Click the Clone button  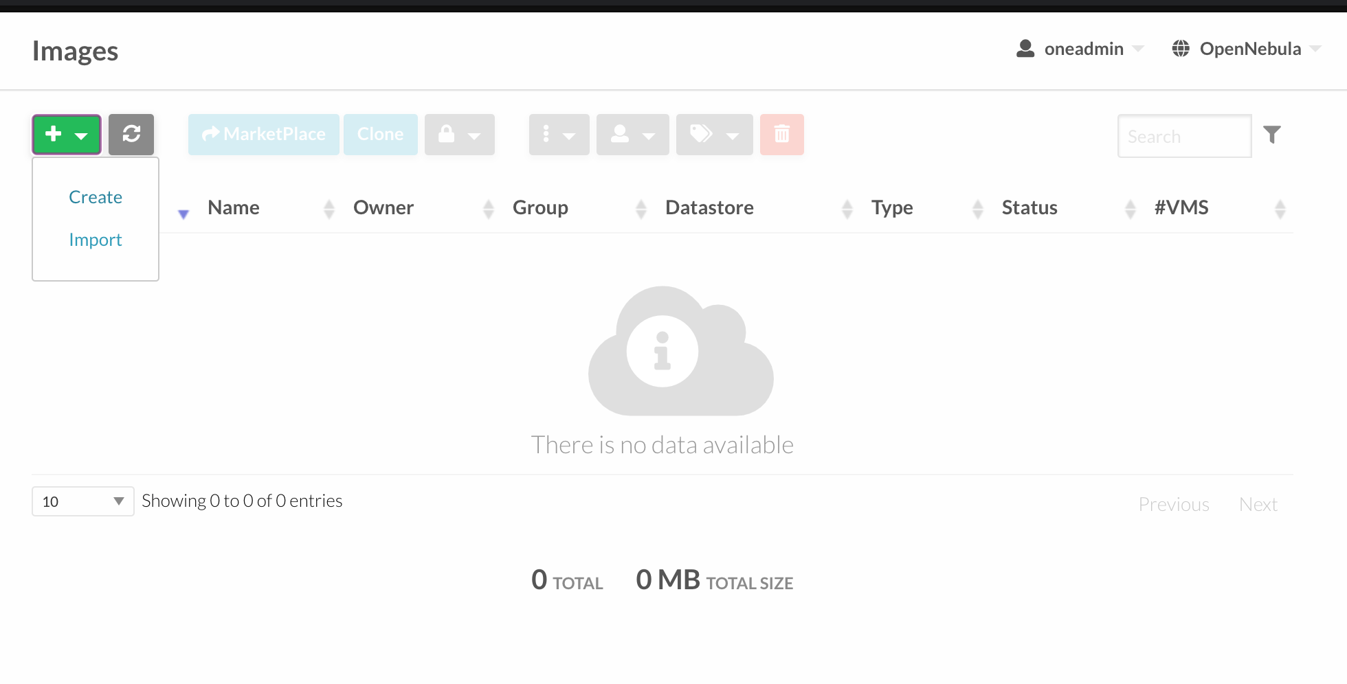(x=380, y=135)
